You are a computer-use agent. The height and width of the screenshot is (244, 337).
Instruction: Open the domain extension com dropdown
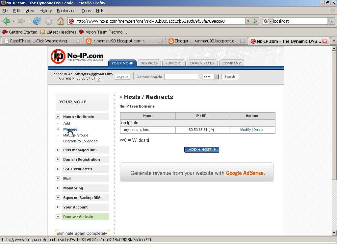[216, 77]
